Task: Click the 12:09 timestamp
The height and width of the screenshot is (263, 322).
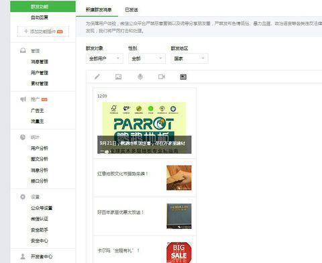Action: point(102,96)
